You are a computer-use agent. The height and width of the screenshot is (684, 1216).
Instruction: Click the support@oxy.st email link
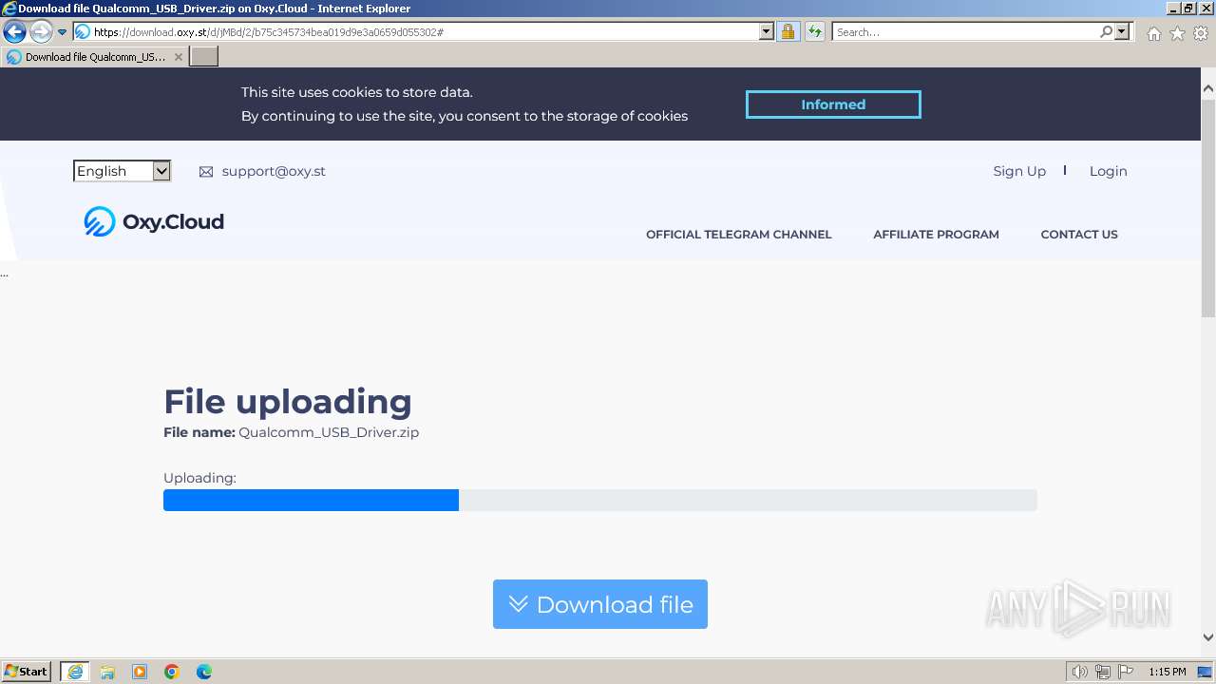pos(274,171)
